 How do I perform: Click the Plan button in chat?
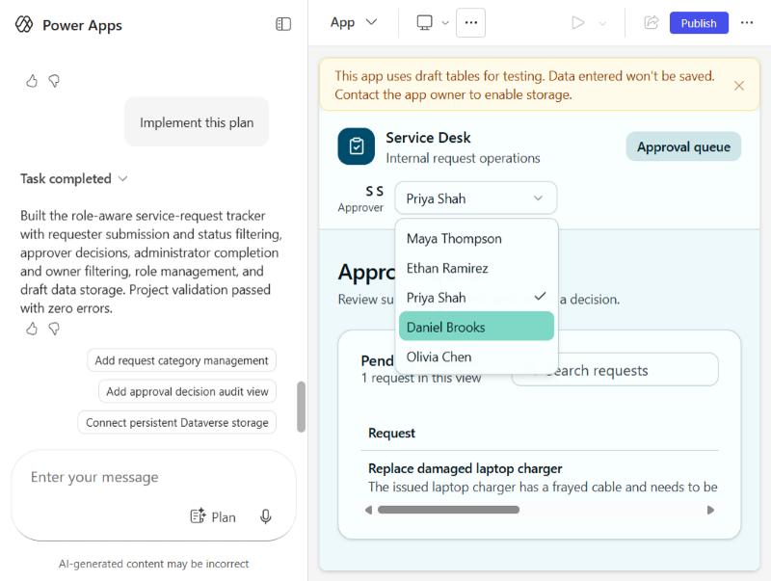click(213, 516)
